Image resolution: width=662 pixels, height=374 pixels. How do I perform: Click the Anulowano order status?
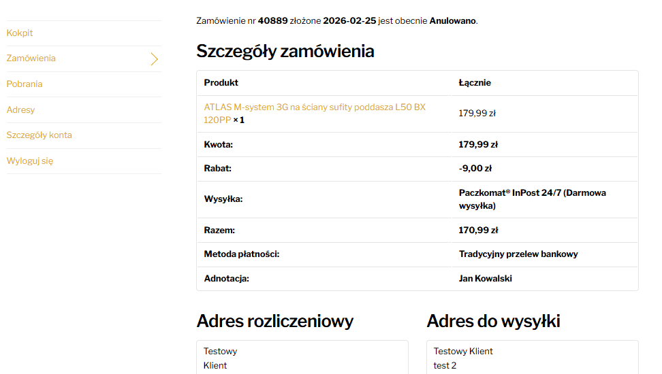coord(452,21)
